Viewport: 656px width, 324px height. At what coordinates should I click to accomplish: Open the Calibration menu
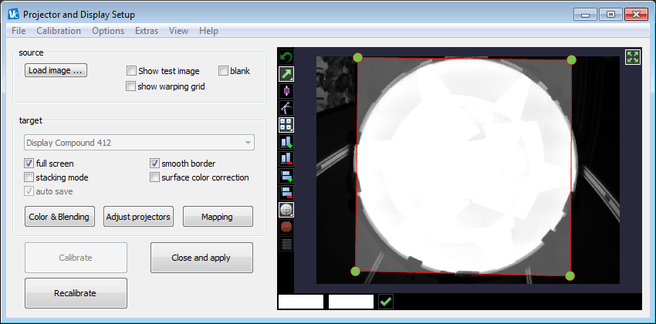pyautogui.click(x=59, y=31)
